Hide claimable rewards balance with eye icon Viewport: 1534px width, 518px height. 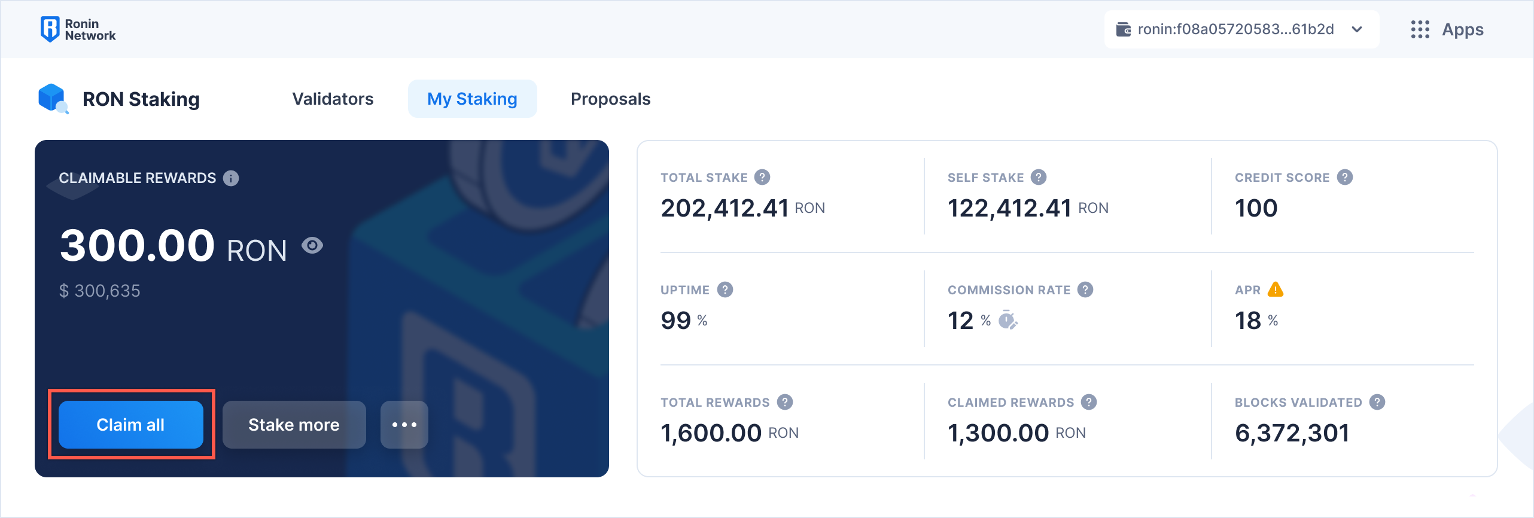pyautogui.click(x=312, y=245)
